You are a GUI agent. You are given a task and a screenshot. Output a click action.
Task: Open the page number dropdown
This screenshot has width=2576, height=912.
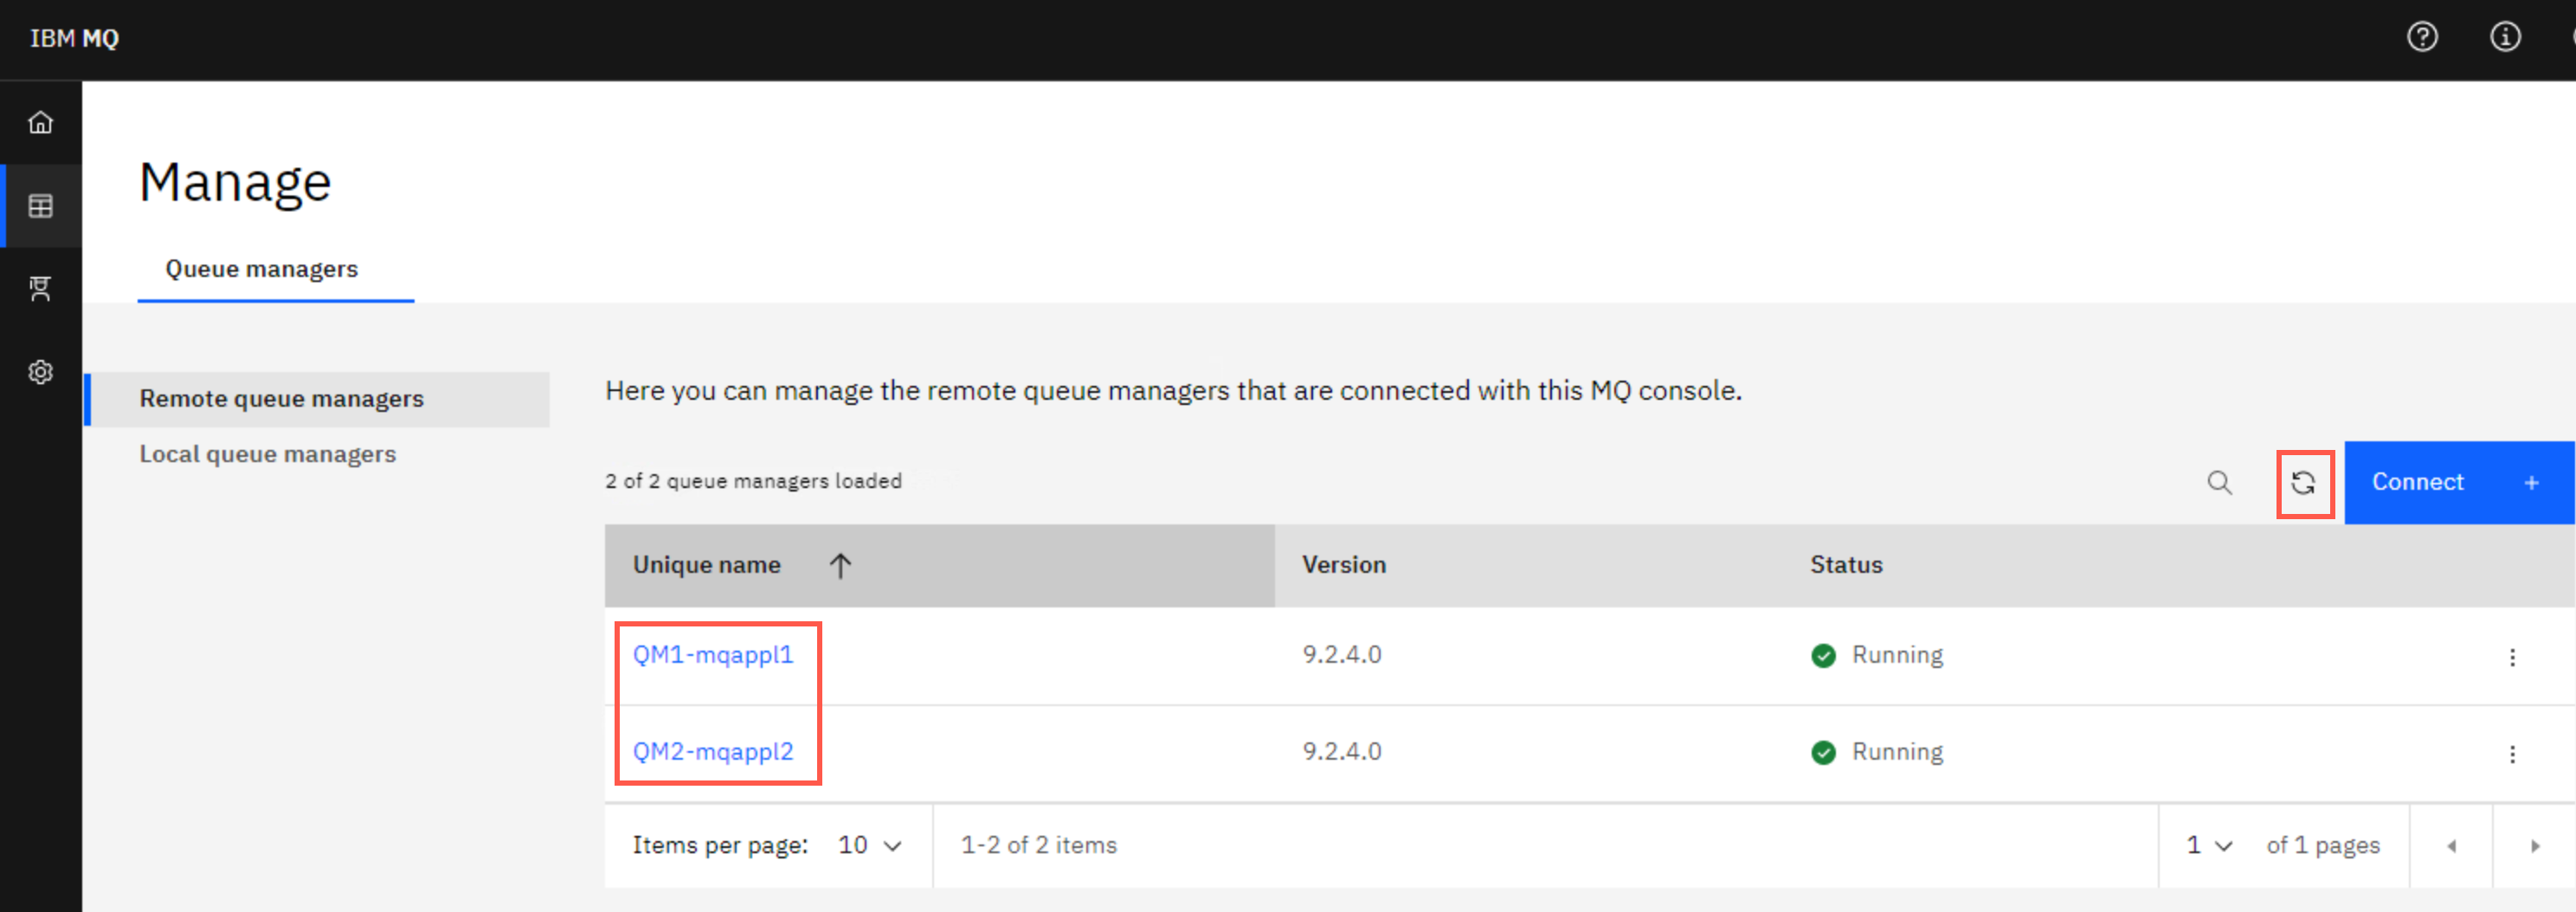pyautogui.click(x=2209, y=846)
